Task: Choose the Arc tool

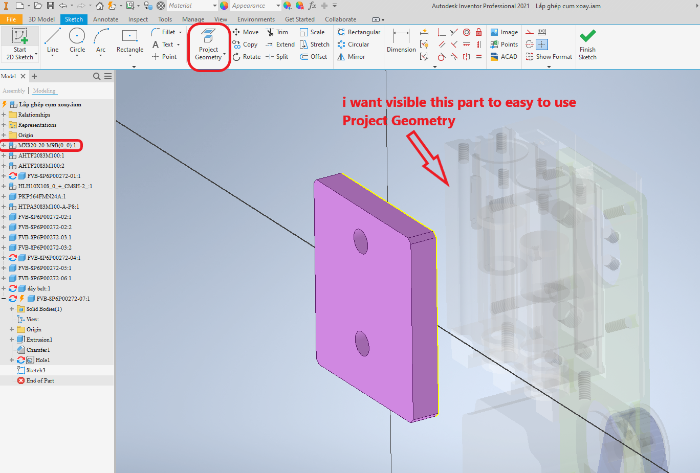Action: click(x=101, y=41)
